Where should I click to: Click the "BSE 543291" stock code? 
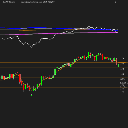point(49,2)
